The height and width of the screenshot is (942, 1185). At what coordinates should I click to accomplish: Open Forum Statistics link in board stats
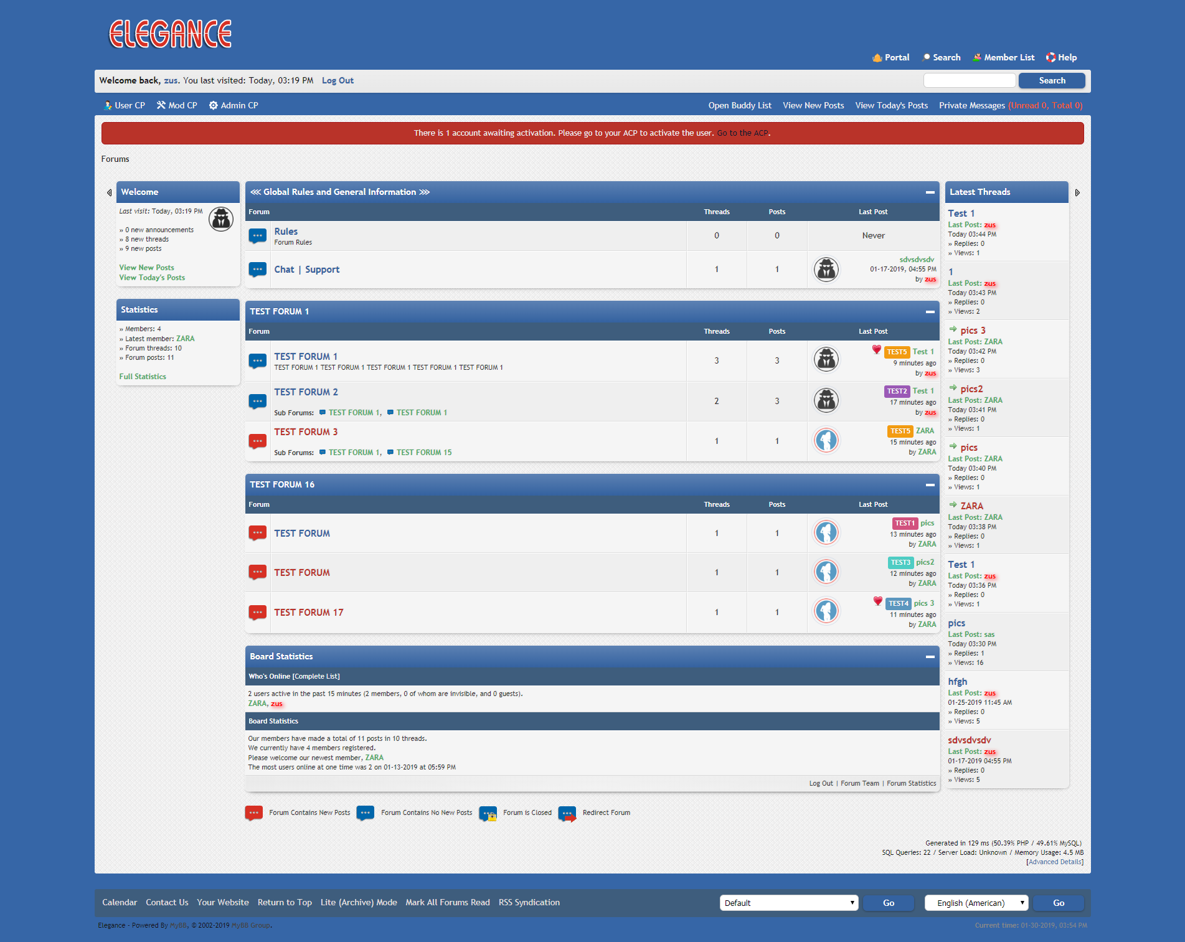912,783
